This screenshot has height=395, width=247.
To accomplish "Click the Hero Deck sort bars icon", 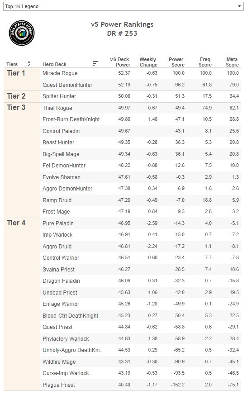I will click(95, 63).
